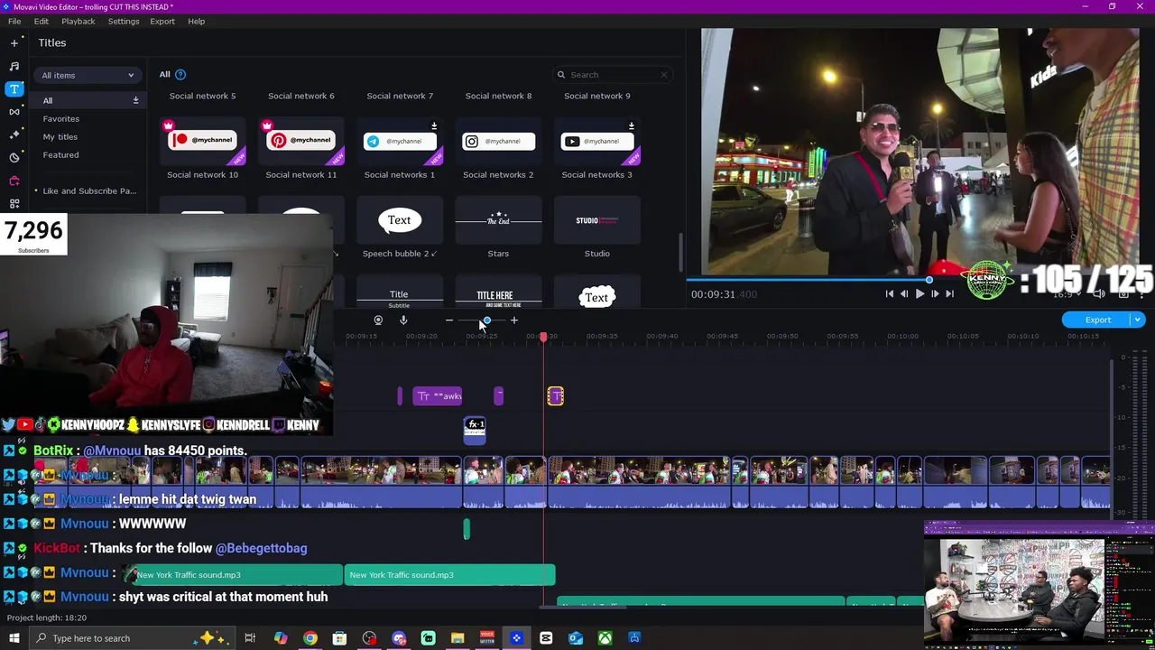Download the Social networks 1 title
The height and width of the screenshot is (650, 1155).
[x=434, y=125]
